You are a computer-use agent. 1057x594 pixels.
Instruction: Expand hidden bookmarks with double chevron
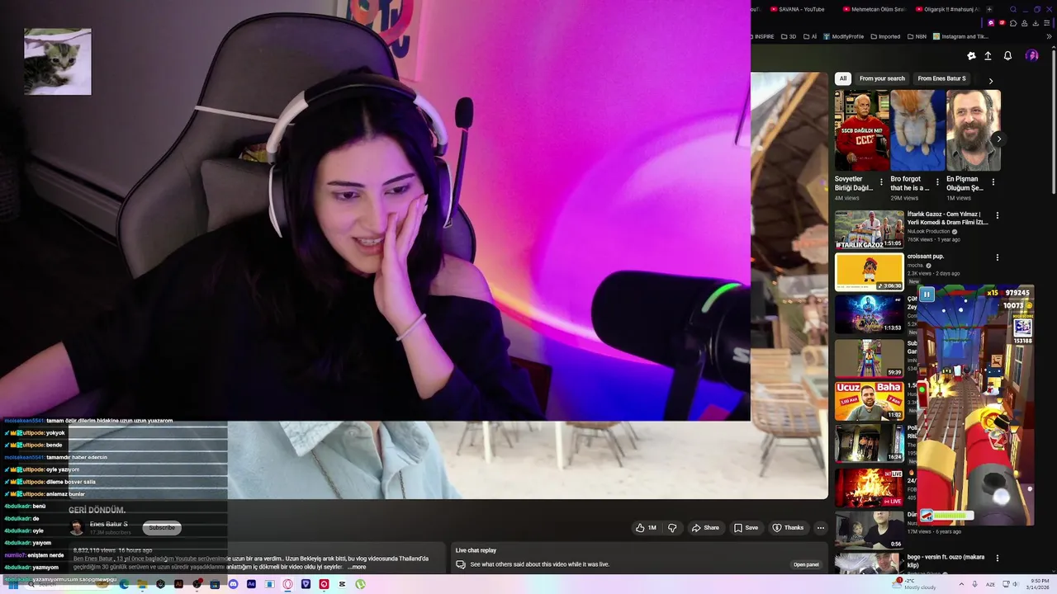pos(1049,36)
